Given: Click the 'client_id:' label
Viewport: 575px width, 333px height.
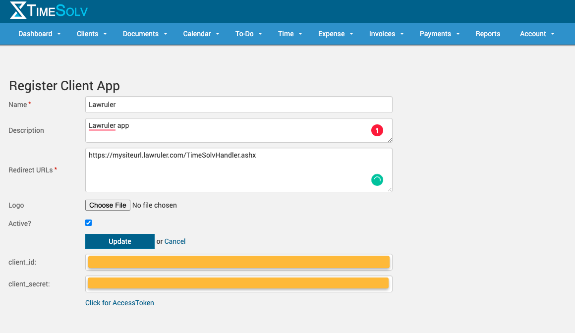Looking at the screenshot, I should pyautogui.click(x=22, y=262).
